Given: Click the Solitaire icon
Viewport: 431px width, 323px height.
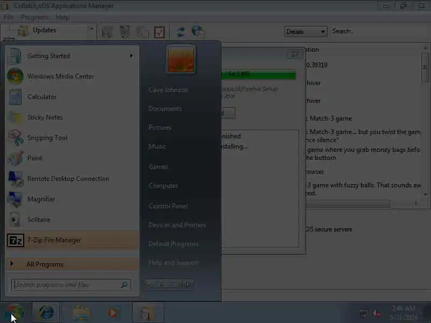Looking at the screenshot, I should point(16,220).
